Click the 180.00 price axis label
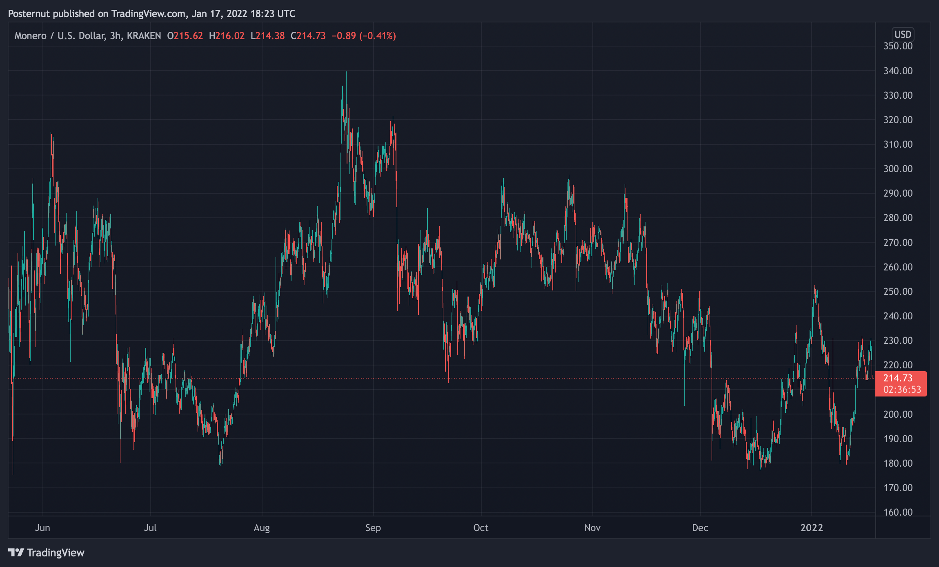Screen dimensions: 939x567 pos(898,463)
